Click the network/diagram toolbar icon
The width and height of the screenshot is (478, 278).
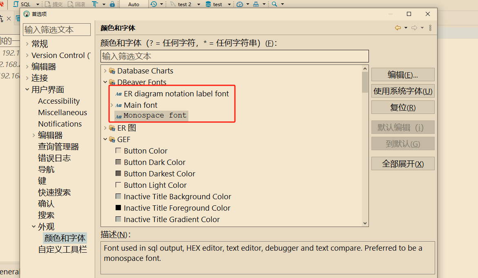click(x=256, y=4)
